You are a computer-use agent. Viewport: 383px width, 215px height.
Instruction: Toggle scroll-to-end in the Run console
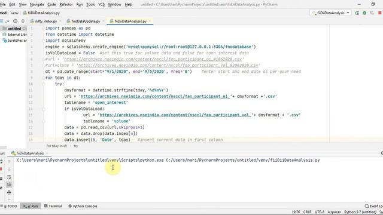[9, 185]
